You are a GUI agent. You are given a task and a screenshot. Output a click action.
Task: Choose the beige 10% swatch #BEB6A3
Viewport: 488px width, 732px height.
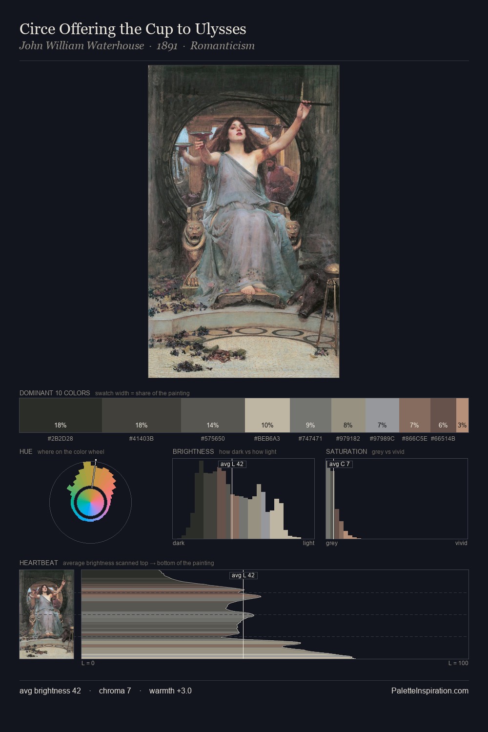pos(267,415)
